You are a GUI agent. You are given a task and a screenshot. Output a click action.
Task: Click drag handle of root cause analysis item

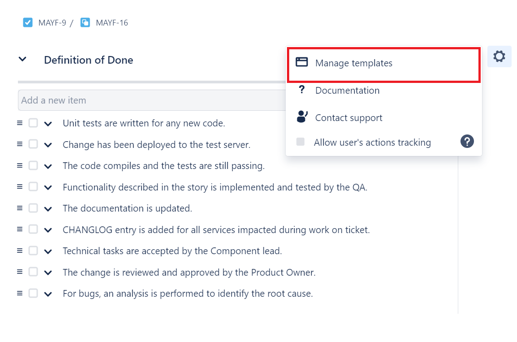tap(20, 293)
